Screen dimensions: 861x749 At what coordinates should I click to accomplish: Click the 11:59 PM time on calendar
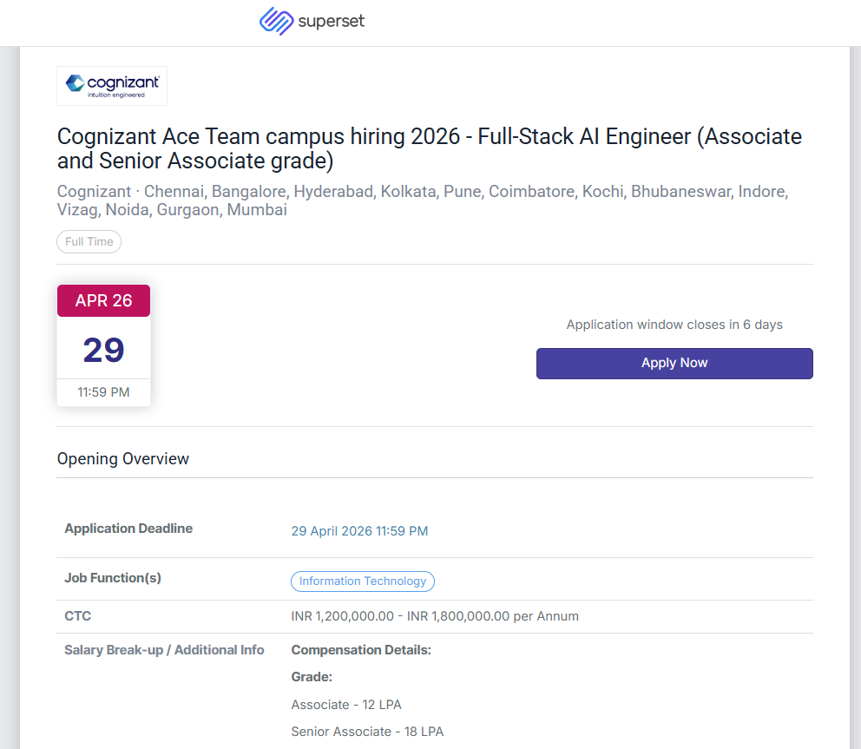103,392
